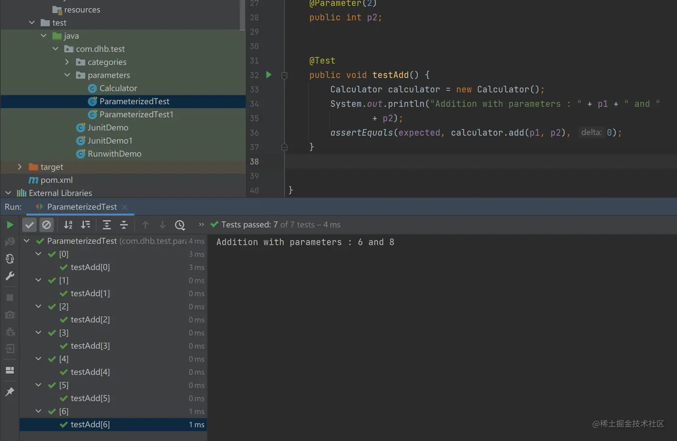Open run configuration wrench settings
This screenshot has width=677, height=441.
pyautogui.click(x=10, y=276)
